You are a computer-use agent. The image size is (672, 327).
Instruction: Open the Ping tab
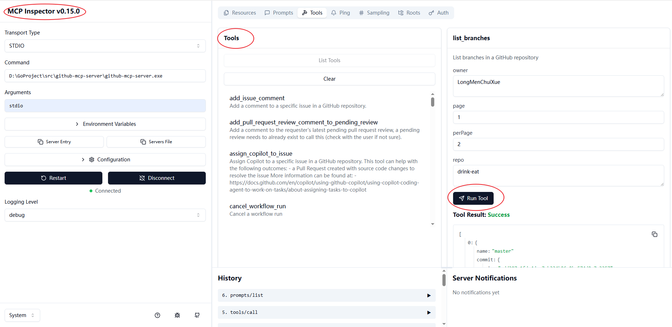tap(340, 13)
